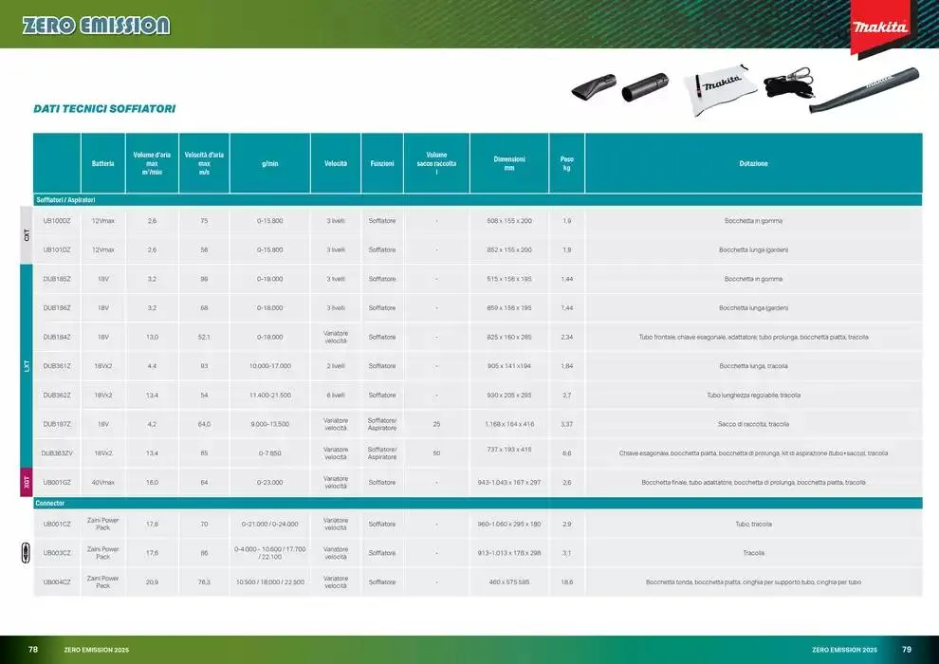Click the connector symbol beside UB003CZ row

coord(26,553)
